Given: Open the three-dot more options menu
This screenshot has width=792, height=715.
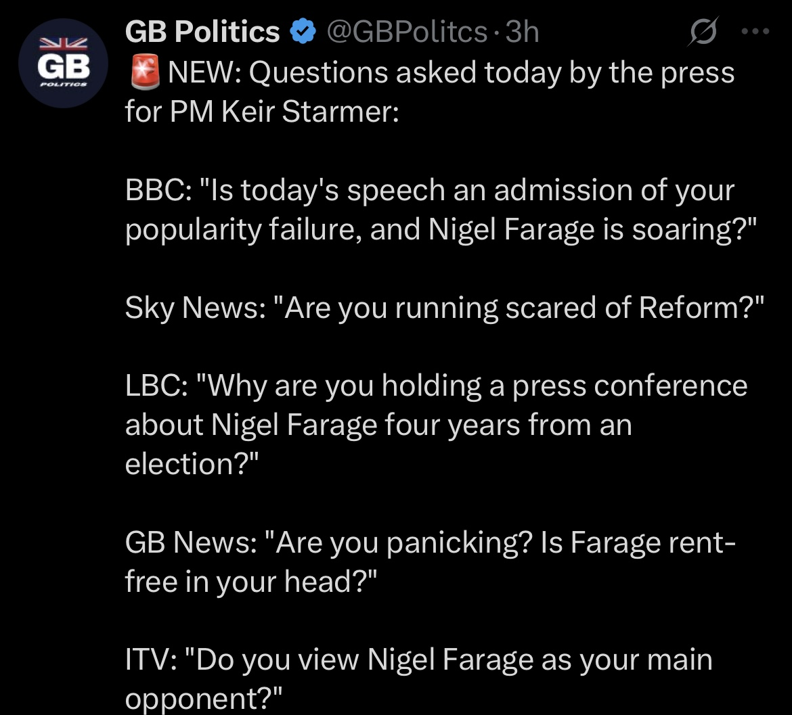Looking at the screenshot, I should pyautogui.click(x=755, y=31).
